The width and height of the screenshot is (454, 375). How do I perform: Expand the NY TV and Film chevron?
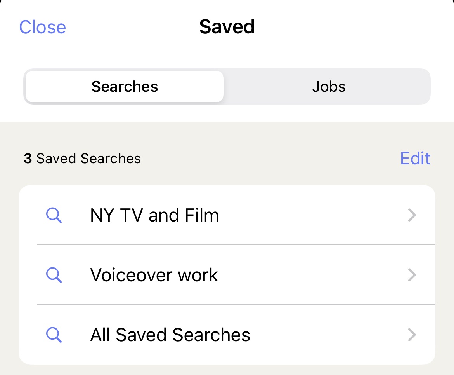click(412, 215)
